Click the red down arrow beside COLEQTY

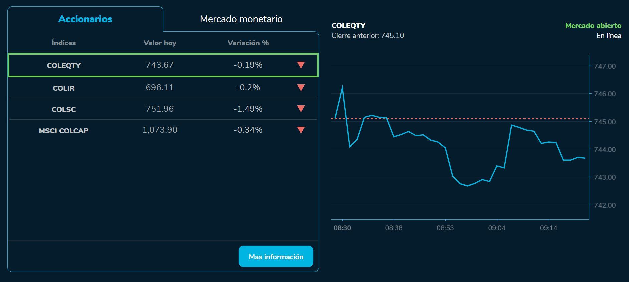pyautogui.click(x=300, y=65)
